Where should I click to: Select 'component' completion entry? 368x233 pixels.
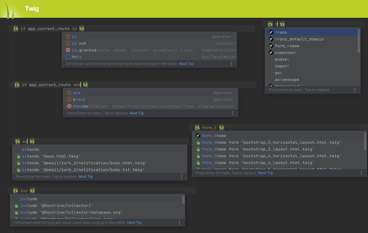point(286,53)
